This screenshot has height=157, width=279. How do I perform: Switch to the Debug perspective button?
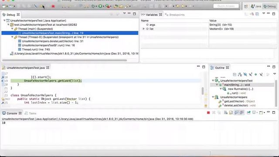pos(269,7)
